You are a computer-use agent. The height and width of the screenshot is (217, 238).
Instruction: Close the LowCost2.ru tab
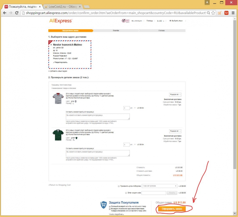click(x=80, y=7)
